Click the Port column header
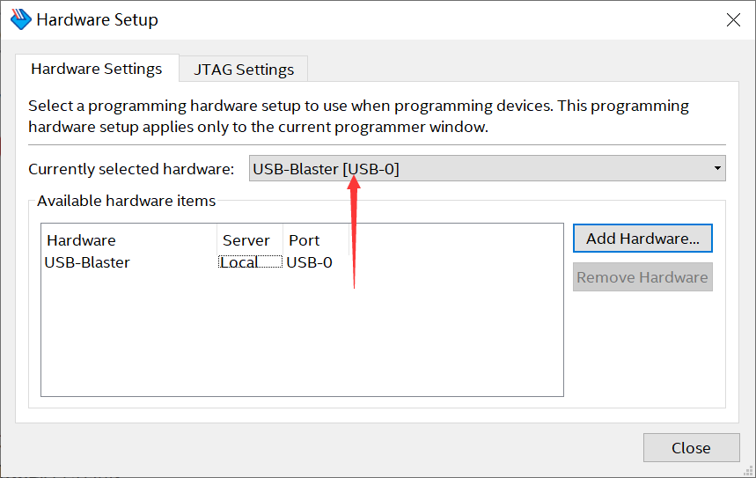This screenshot has width=756, height=478. (305, 240)
